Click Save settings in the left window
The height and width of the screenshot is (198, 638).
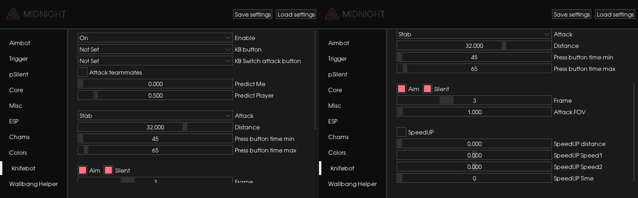point(253,14)
